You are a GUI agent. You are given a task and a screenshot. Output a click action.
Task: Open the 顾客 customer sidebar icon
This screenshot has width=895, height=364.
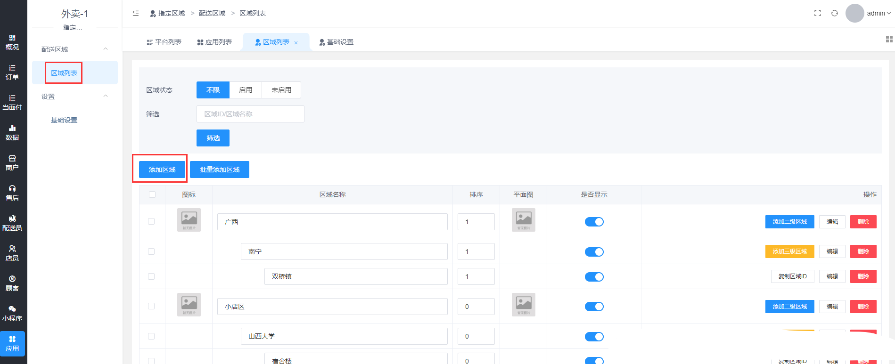(x=12, y=283)
